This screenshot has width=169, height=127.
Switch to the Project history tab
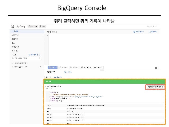[x=58, y=77]
